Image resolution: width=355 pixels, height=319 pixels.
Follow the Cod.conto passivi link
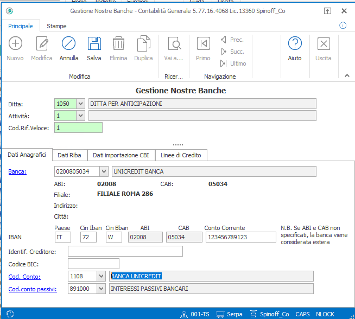click(x=33, y=289)
